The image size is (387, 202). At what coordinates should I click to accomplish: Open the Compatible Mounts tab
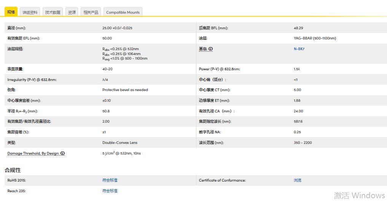[x=123, y=12]
